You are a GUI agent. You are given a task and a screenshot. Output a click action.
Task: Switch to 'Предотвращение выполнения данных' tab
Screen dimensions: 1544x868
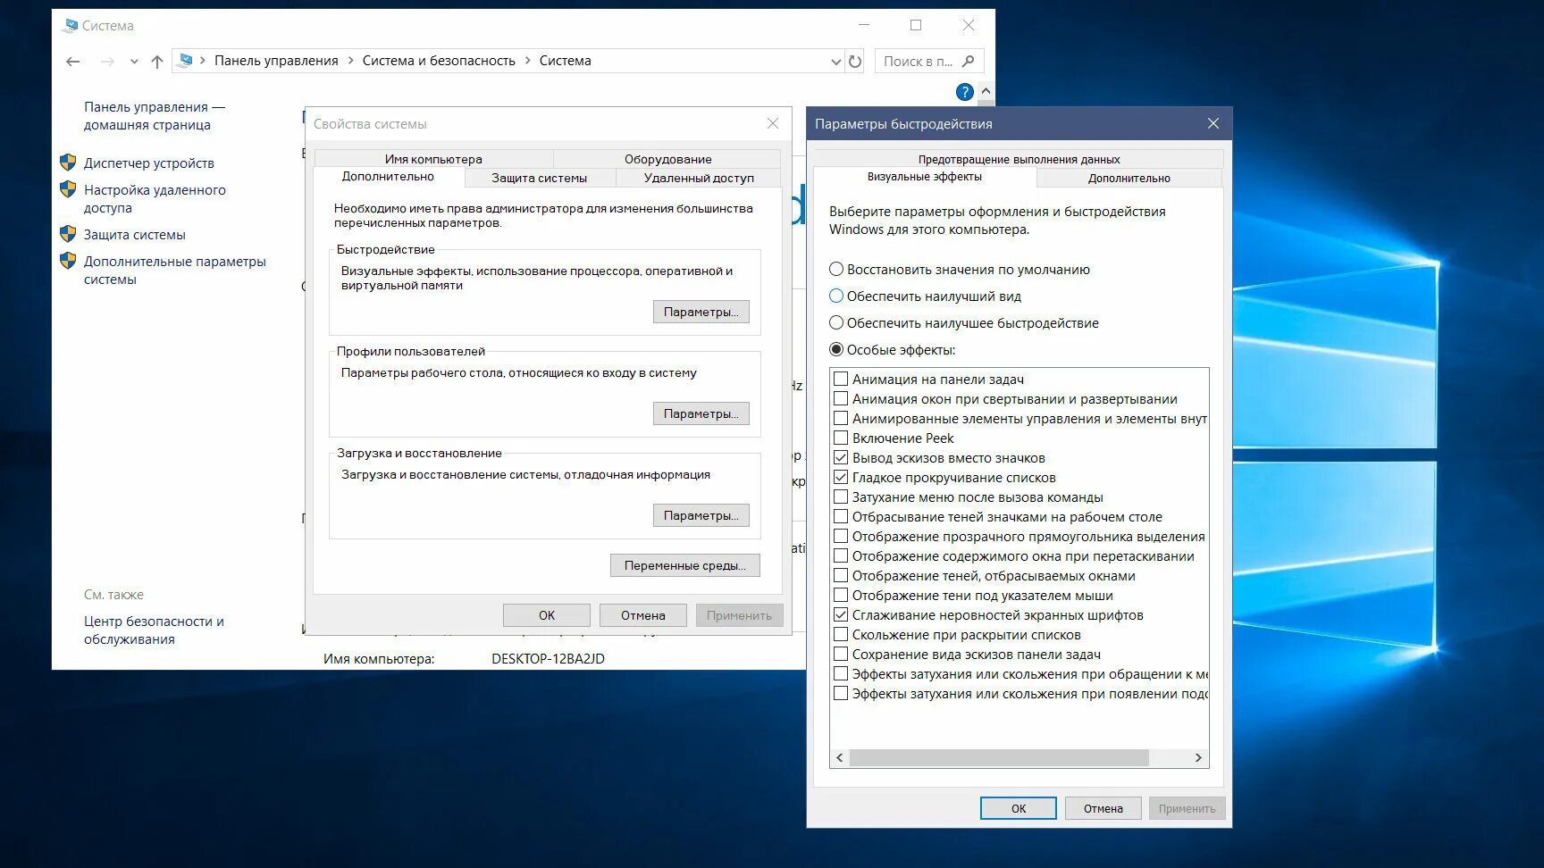[x=1019, y=159]
